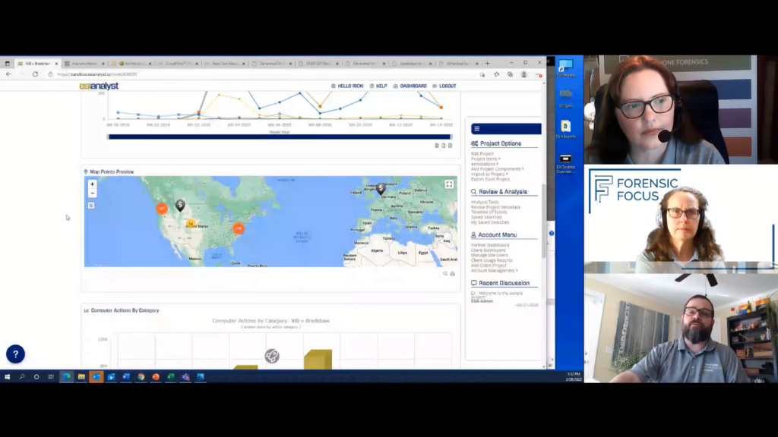The image size is (778, 437).
Task: Click the browser address bar URL
Action: point(96,74)
